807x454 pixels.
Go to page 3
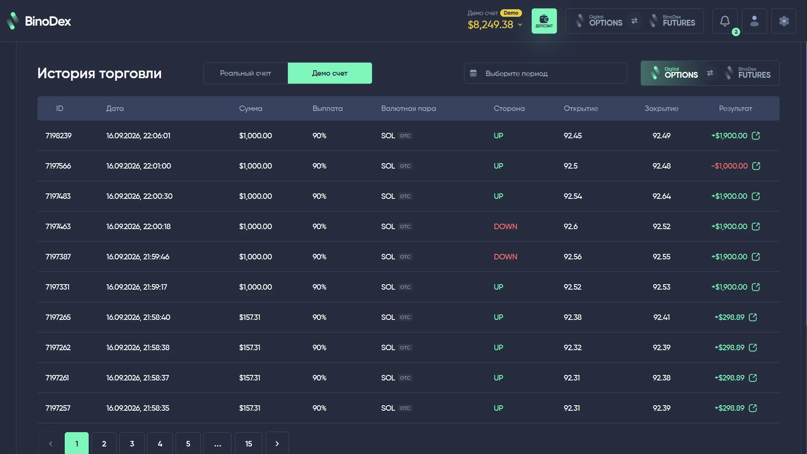pos(132,443)
